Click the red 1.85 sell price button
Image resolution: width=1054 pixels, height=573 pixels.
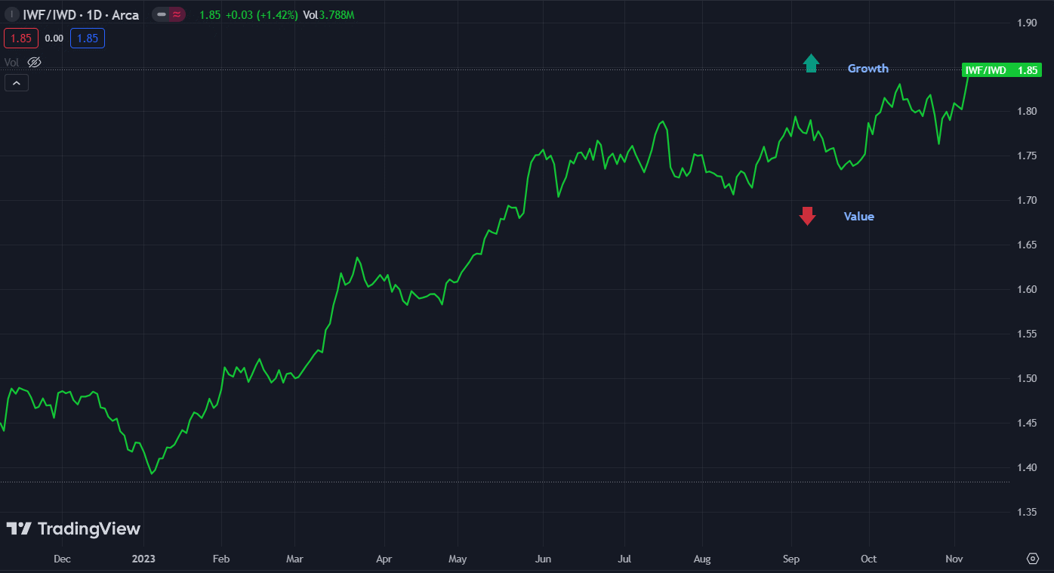pyautogui.click(x=20, y=38)
